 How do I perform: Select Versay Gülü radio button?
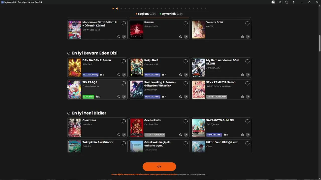tap(248, 23)
